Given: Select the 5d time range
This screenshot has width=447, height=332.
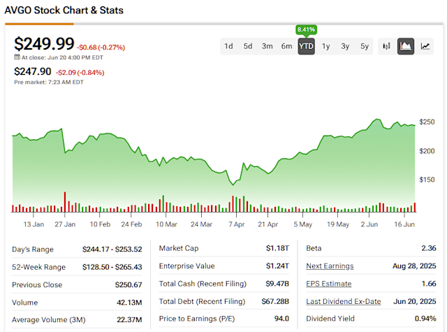Looking at the screenshot, I should coord(248,46).
